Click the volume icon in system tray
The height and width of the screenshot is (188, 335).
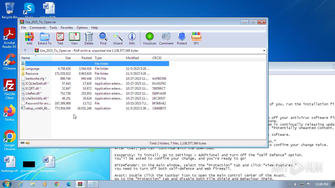coord(296,184)
